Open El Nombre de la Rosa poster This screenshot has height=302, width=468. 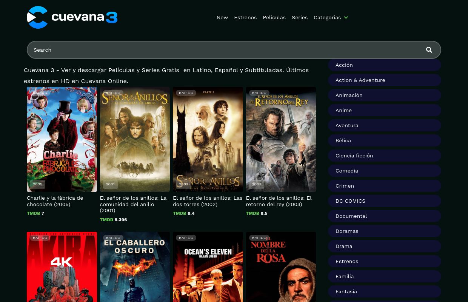point(281,267)
